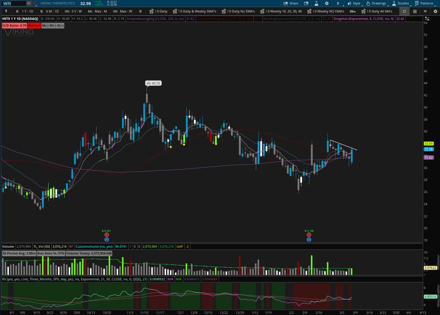Load '! 0 Daily & Weekly SMA's' study set
Viewport: 440px width, 315px height.
coord(195,11)
